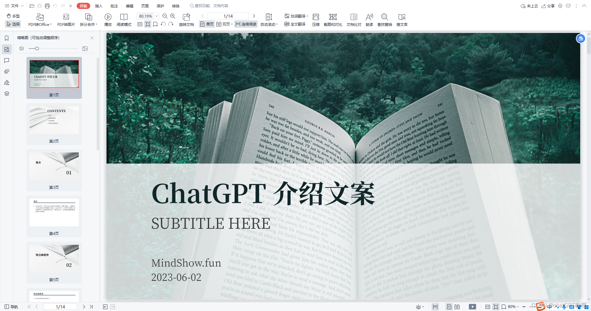The image size is (591, 311).
Task: Click rotate document (旋转文档) icon
Action: tap(187, 20)
